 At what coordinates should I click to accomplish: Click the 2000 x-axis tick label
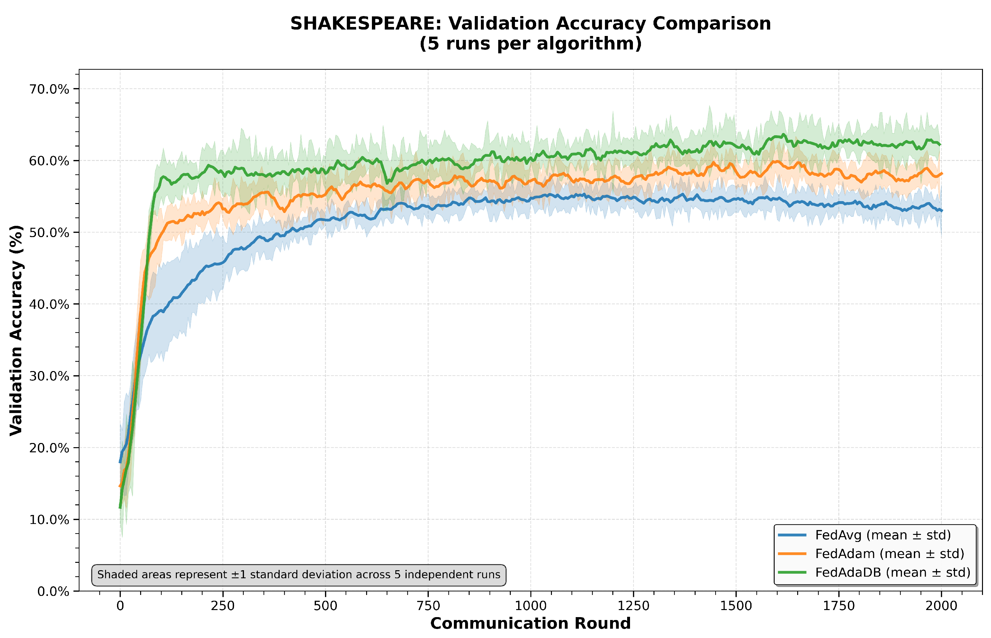click(941, 606)
